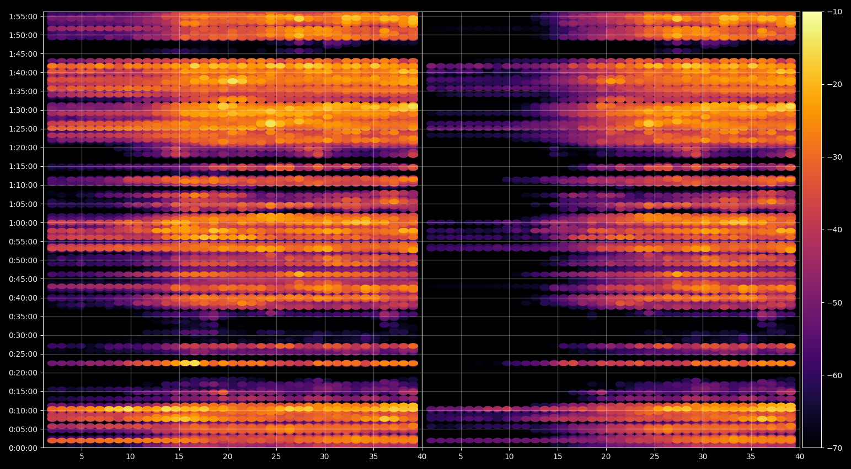Click the −60 colorbar label

click(834, 375)
